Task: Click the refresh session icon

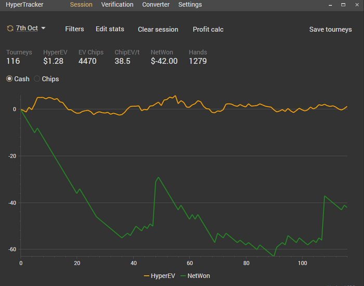Action: (10, 29)
